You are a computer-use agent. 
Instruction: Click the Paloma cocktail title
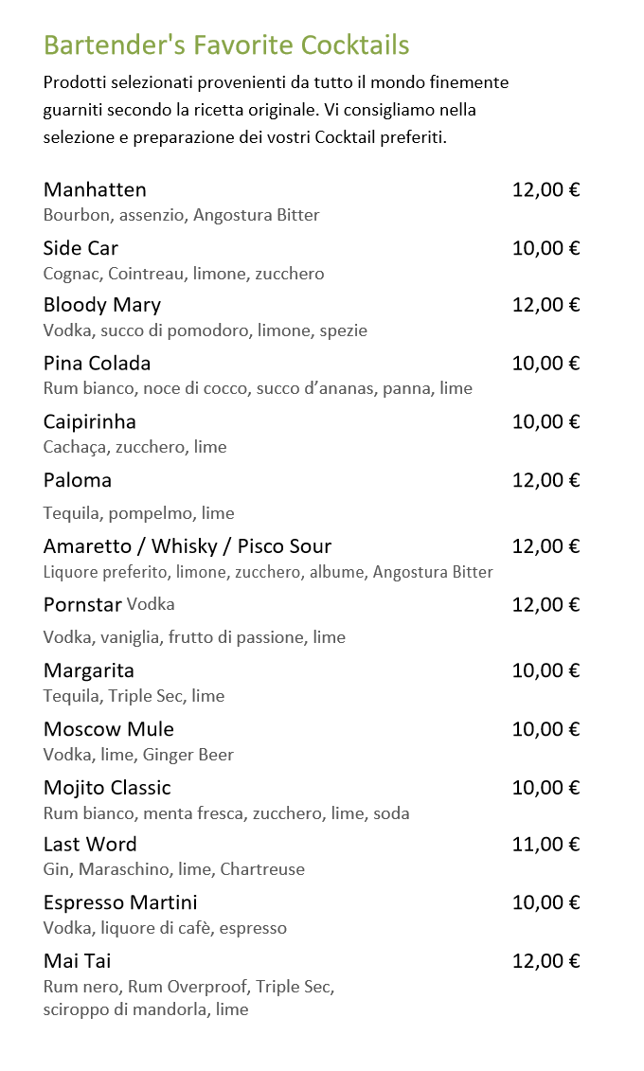78,480
